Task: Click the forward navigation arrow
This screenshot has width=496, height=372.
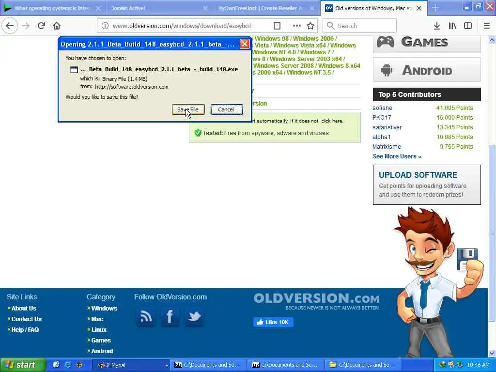Action: [x=26, y=26]
